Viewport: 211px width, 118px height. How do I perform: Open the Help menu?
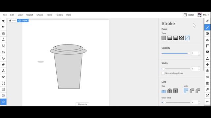tap(69, 15)
